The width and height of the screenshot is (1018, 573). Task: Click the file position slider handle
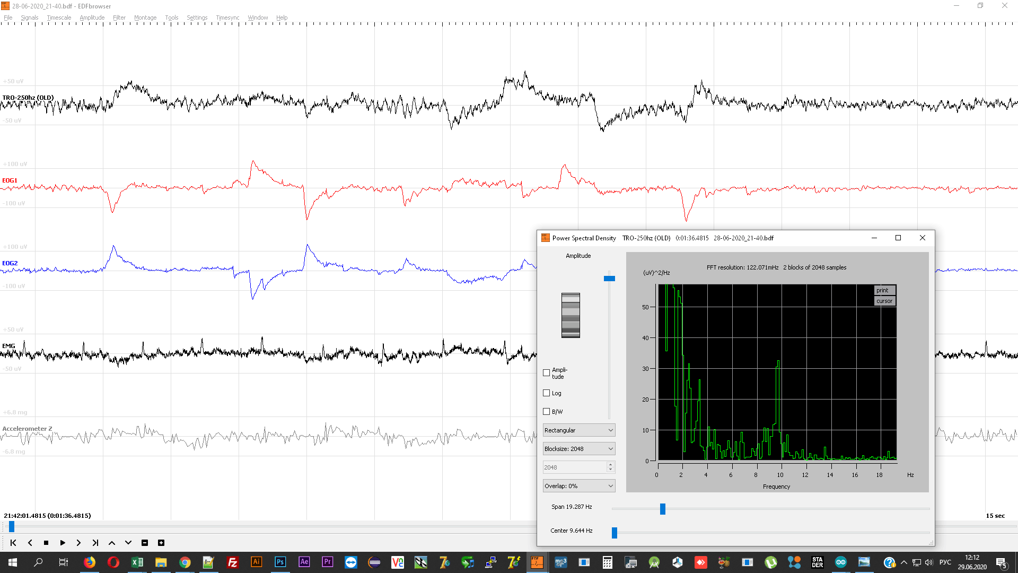pyautogui.click(x=12, y=526)
